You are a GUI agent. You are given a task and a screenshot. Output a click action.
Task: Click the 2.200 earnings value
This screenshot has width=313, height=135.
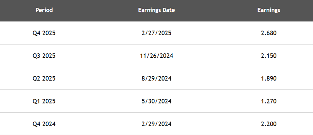pos(269,124)
